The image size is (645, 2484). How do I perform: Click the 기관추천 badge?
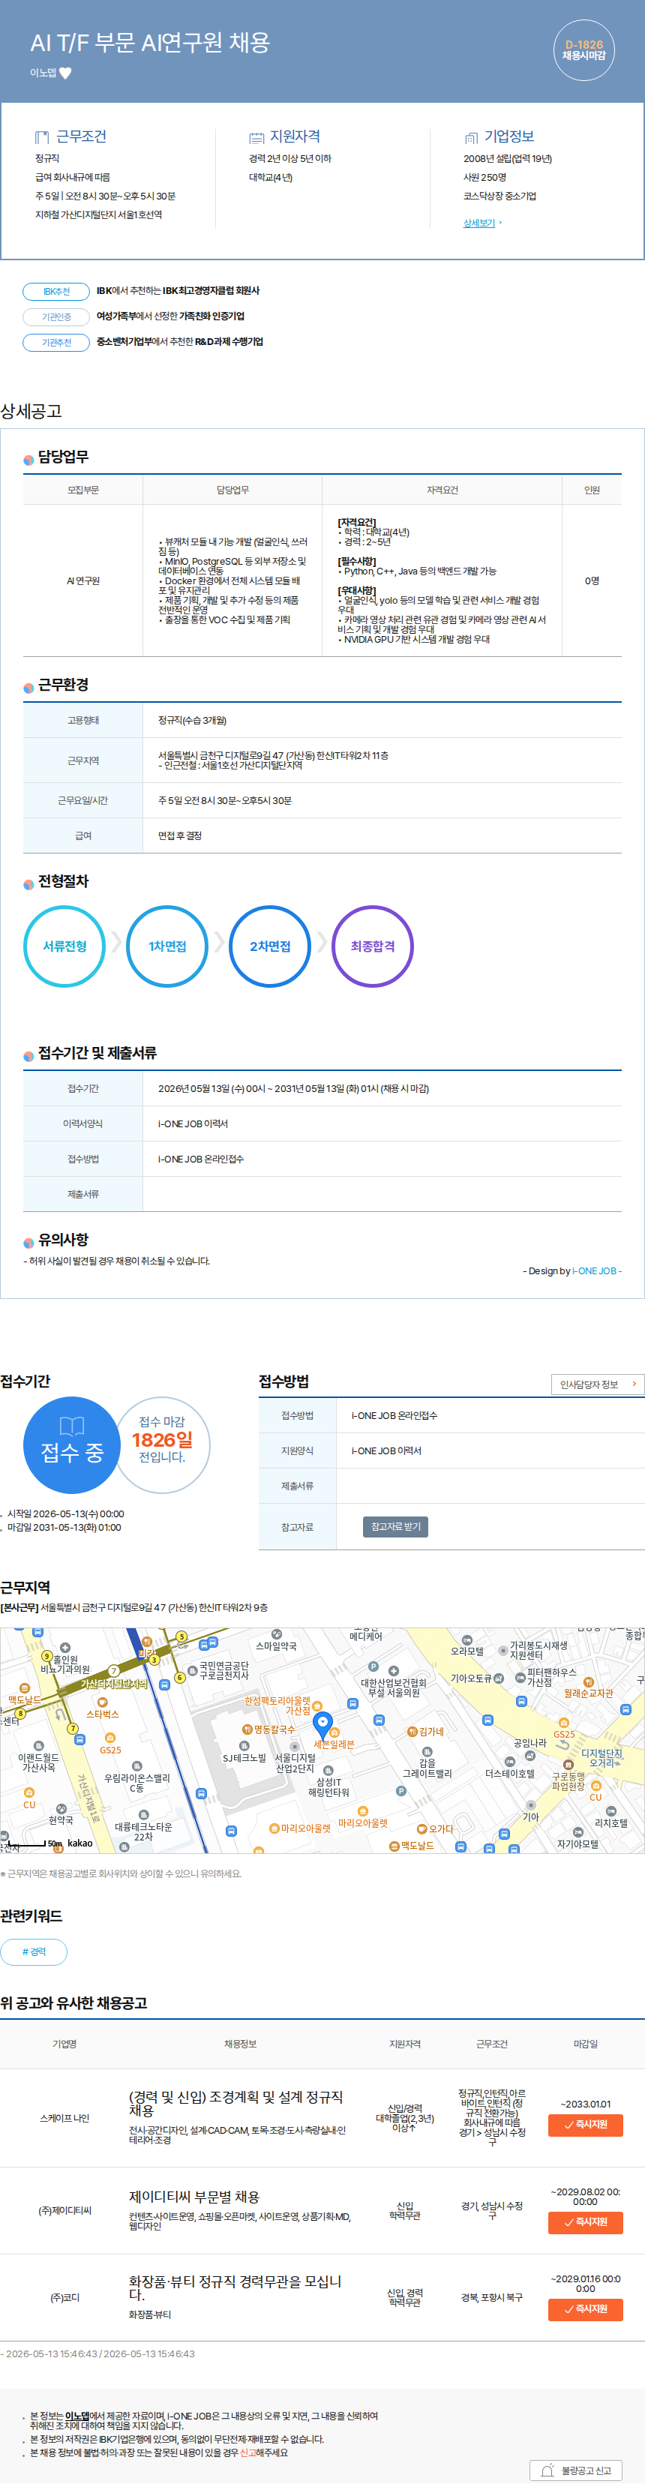coord(56,342)
